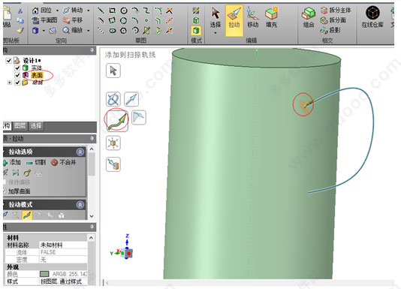
Task: Select the 缩放 (Zoom) tool
Action: (73, 31)
